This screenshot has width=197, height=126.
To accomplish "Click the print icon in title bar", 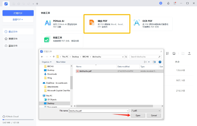I will point(19,4).
